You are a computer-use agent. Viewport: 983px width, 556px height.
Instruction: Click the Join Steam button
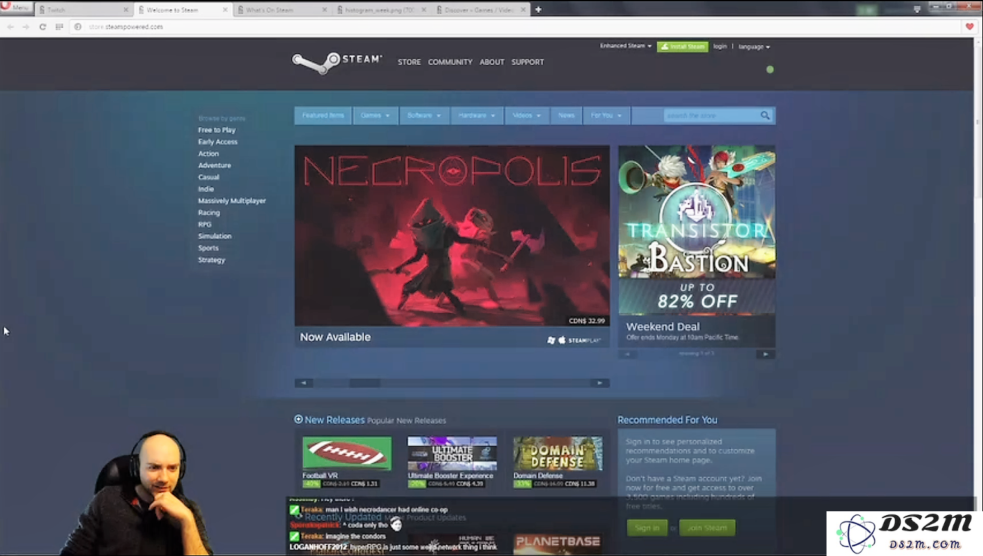click(707, 528)
